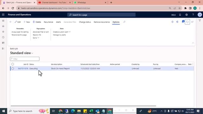Expand the Go to dropdown
The image size is (203, 114).
click(36, 38)
